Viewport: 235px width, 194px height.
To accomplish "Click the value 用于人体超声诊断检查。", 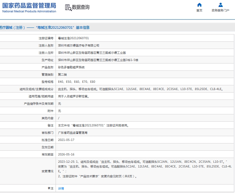I will pyautogui.click(x=73, y=96).
